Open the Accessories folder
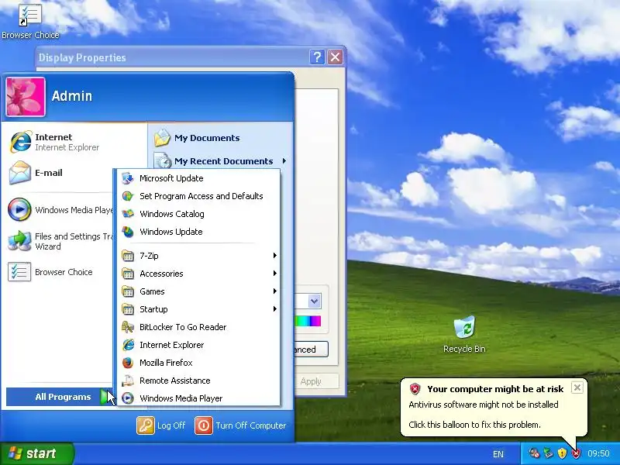This screenshot has height=465, width=620. coord(199,274)
